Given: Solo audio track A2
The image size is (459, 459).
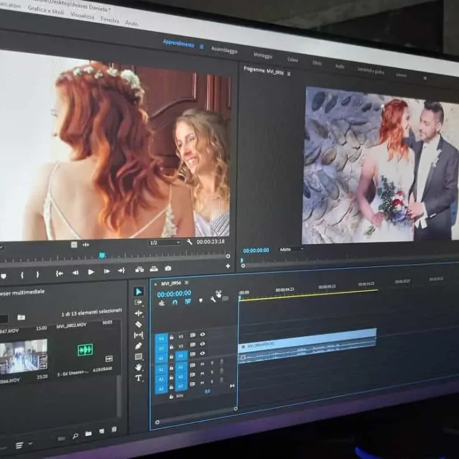Looking at the screenshot, I should click(x=212, y=372).
